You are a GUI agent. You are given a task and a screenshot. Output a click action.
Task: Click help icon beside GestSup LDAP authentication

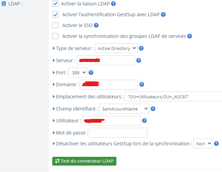click(x=163, y=15)
